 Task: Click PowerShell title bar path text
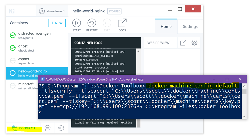tap(95, 79)
